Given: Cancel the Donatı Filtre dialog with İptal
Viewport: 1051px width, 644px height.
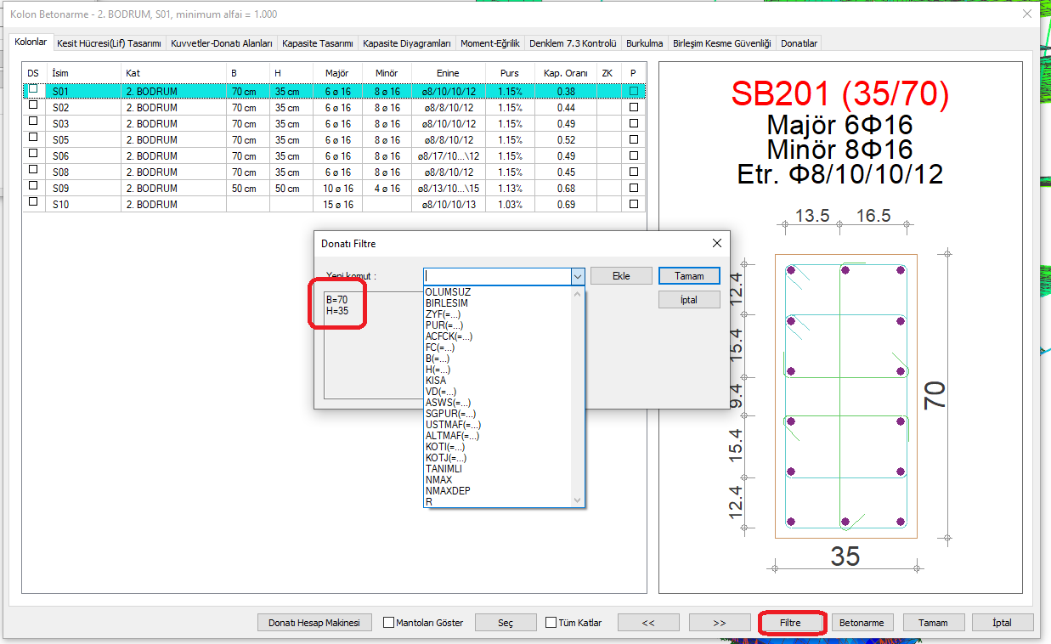Looking at the screenshot, I should coord(689,300).
